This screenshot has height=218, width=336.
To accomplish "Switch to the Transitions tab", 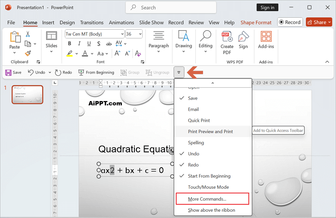I will coord(91,23).
